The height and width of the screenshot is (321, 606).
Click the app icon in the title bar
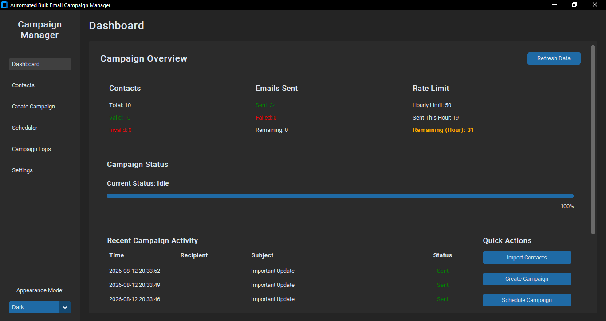tap(4, 5)
